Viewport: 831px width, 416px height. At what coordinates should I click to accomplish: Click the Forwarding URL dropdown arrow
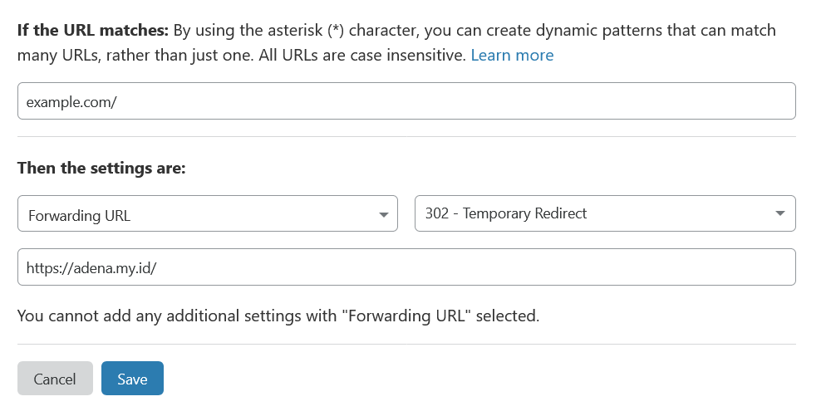click(384, 214)
